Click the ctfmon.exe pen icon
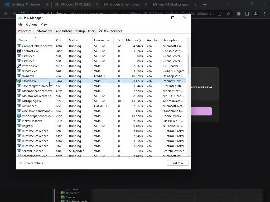 (x=19, y=66)
